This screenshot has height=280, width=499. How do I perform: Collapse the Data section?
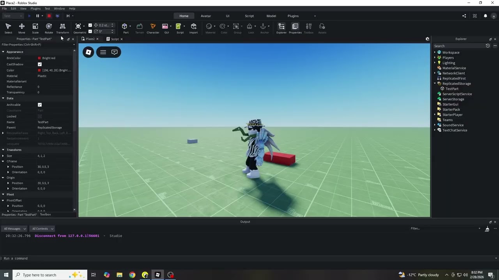click(x=3, y=98)
